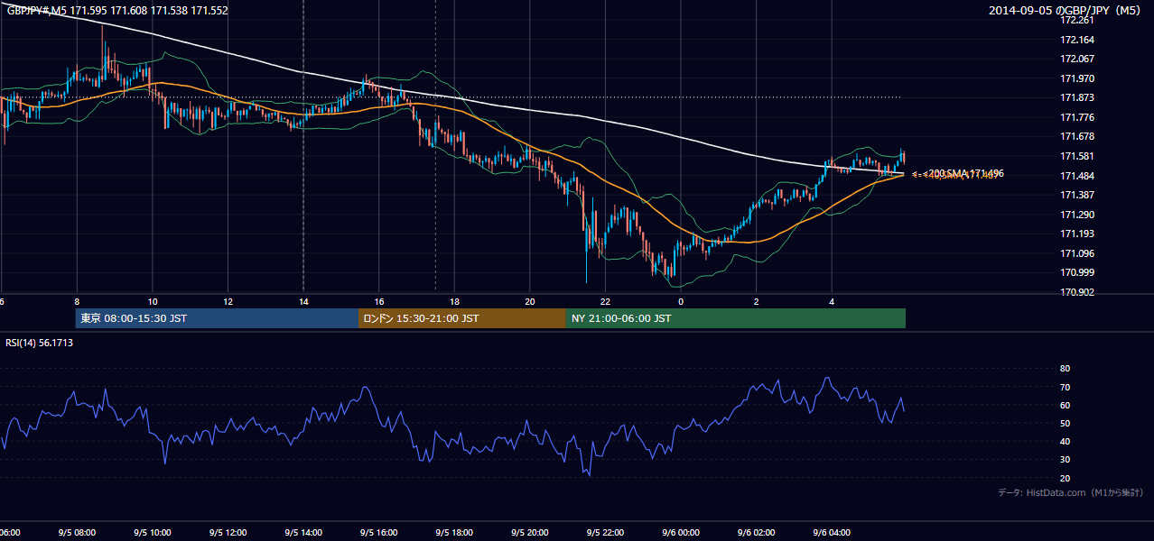Click price axis value 171.581
This screenshot has height=541, width=1154.
[1077, 156]
